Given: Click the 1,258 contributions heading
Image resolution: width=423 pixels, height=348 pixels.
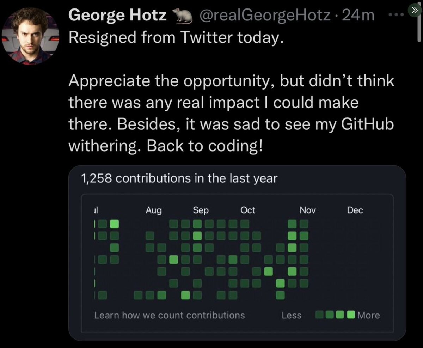Looking at the screenshot, I should [179, 179].
